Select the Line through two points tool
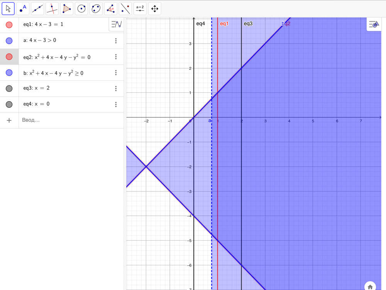 tap(37, 8)
